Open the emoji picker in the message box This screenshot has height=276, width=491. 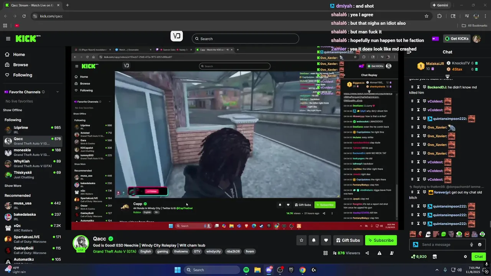(x=479, y=245)
